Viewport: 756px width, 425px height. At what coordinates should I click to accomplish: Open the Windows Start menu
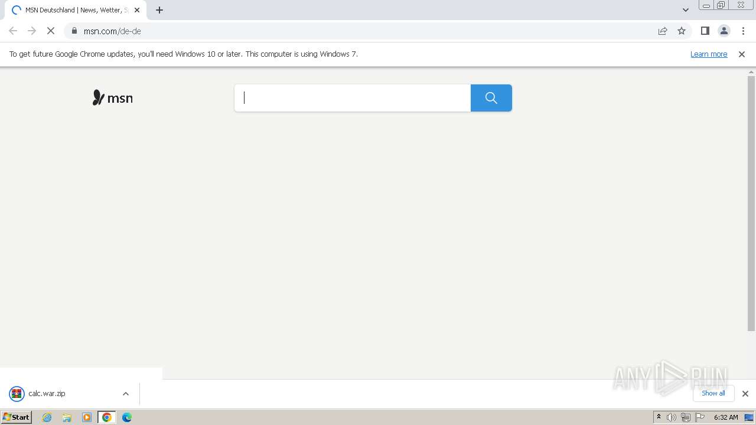[17, 417]
